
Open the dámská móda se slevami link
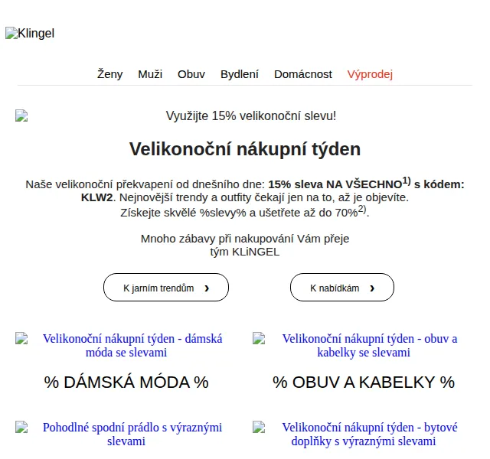click(x=132, y=345)
